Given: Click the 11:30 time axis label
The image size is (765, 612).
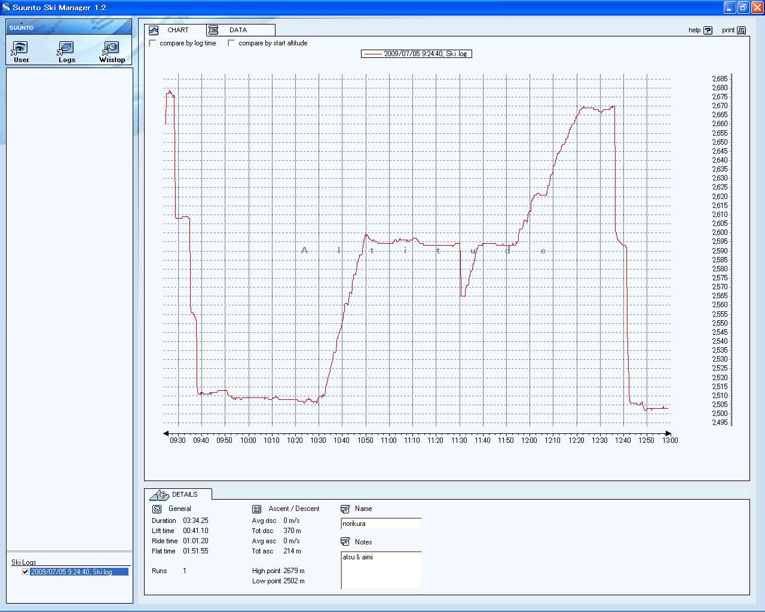Looking at the screenshot, I should (x=459, y=440).
